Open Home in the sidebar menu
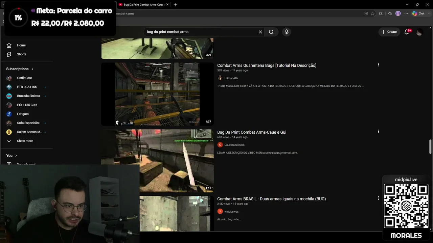The image size is (433, 243). 21,45
